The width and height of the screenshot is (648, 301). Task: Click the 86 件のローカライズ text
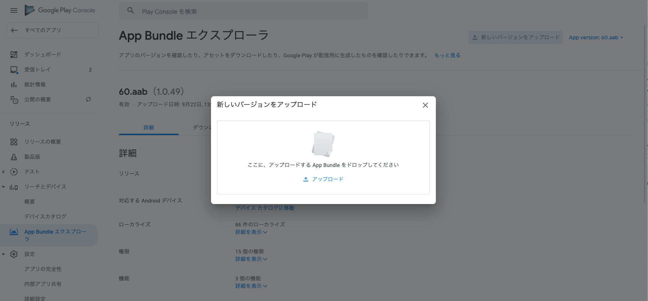tap(260, 225)
